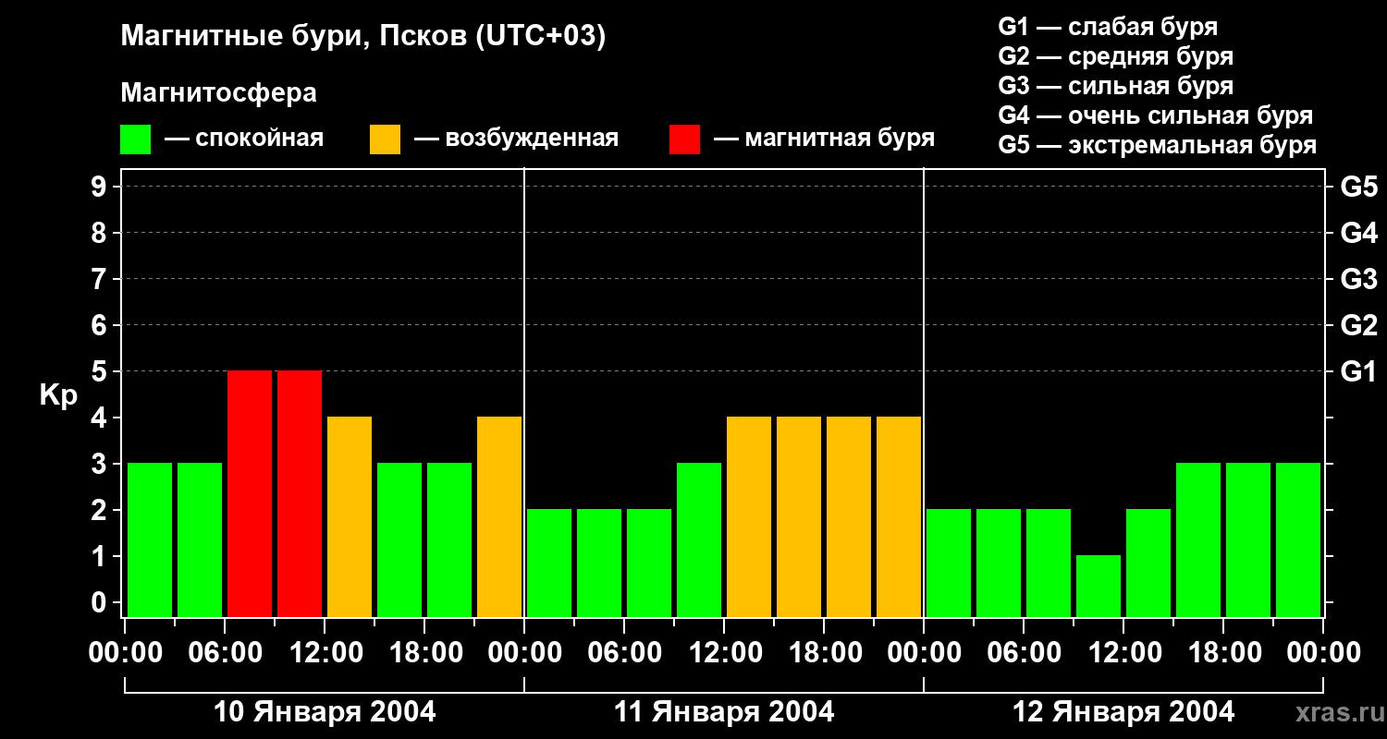
Task: Click the 'G5 — экстремальная буря' legend line
Action: point(1157,145)
